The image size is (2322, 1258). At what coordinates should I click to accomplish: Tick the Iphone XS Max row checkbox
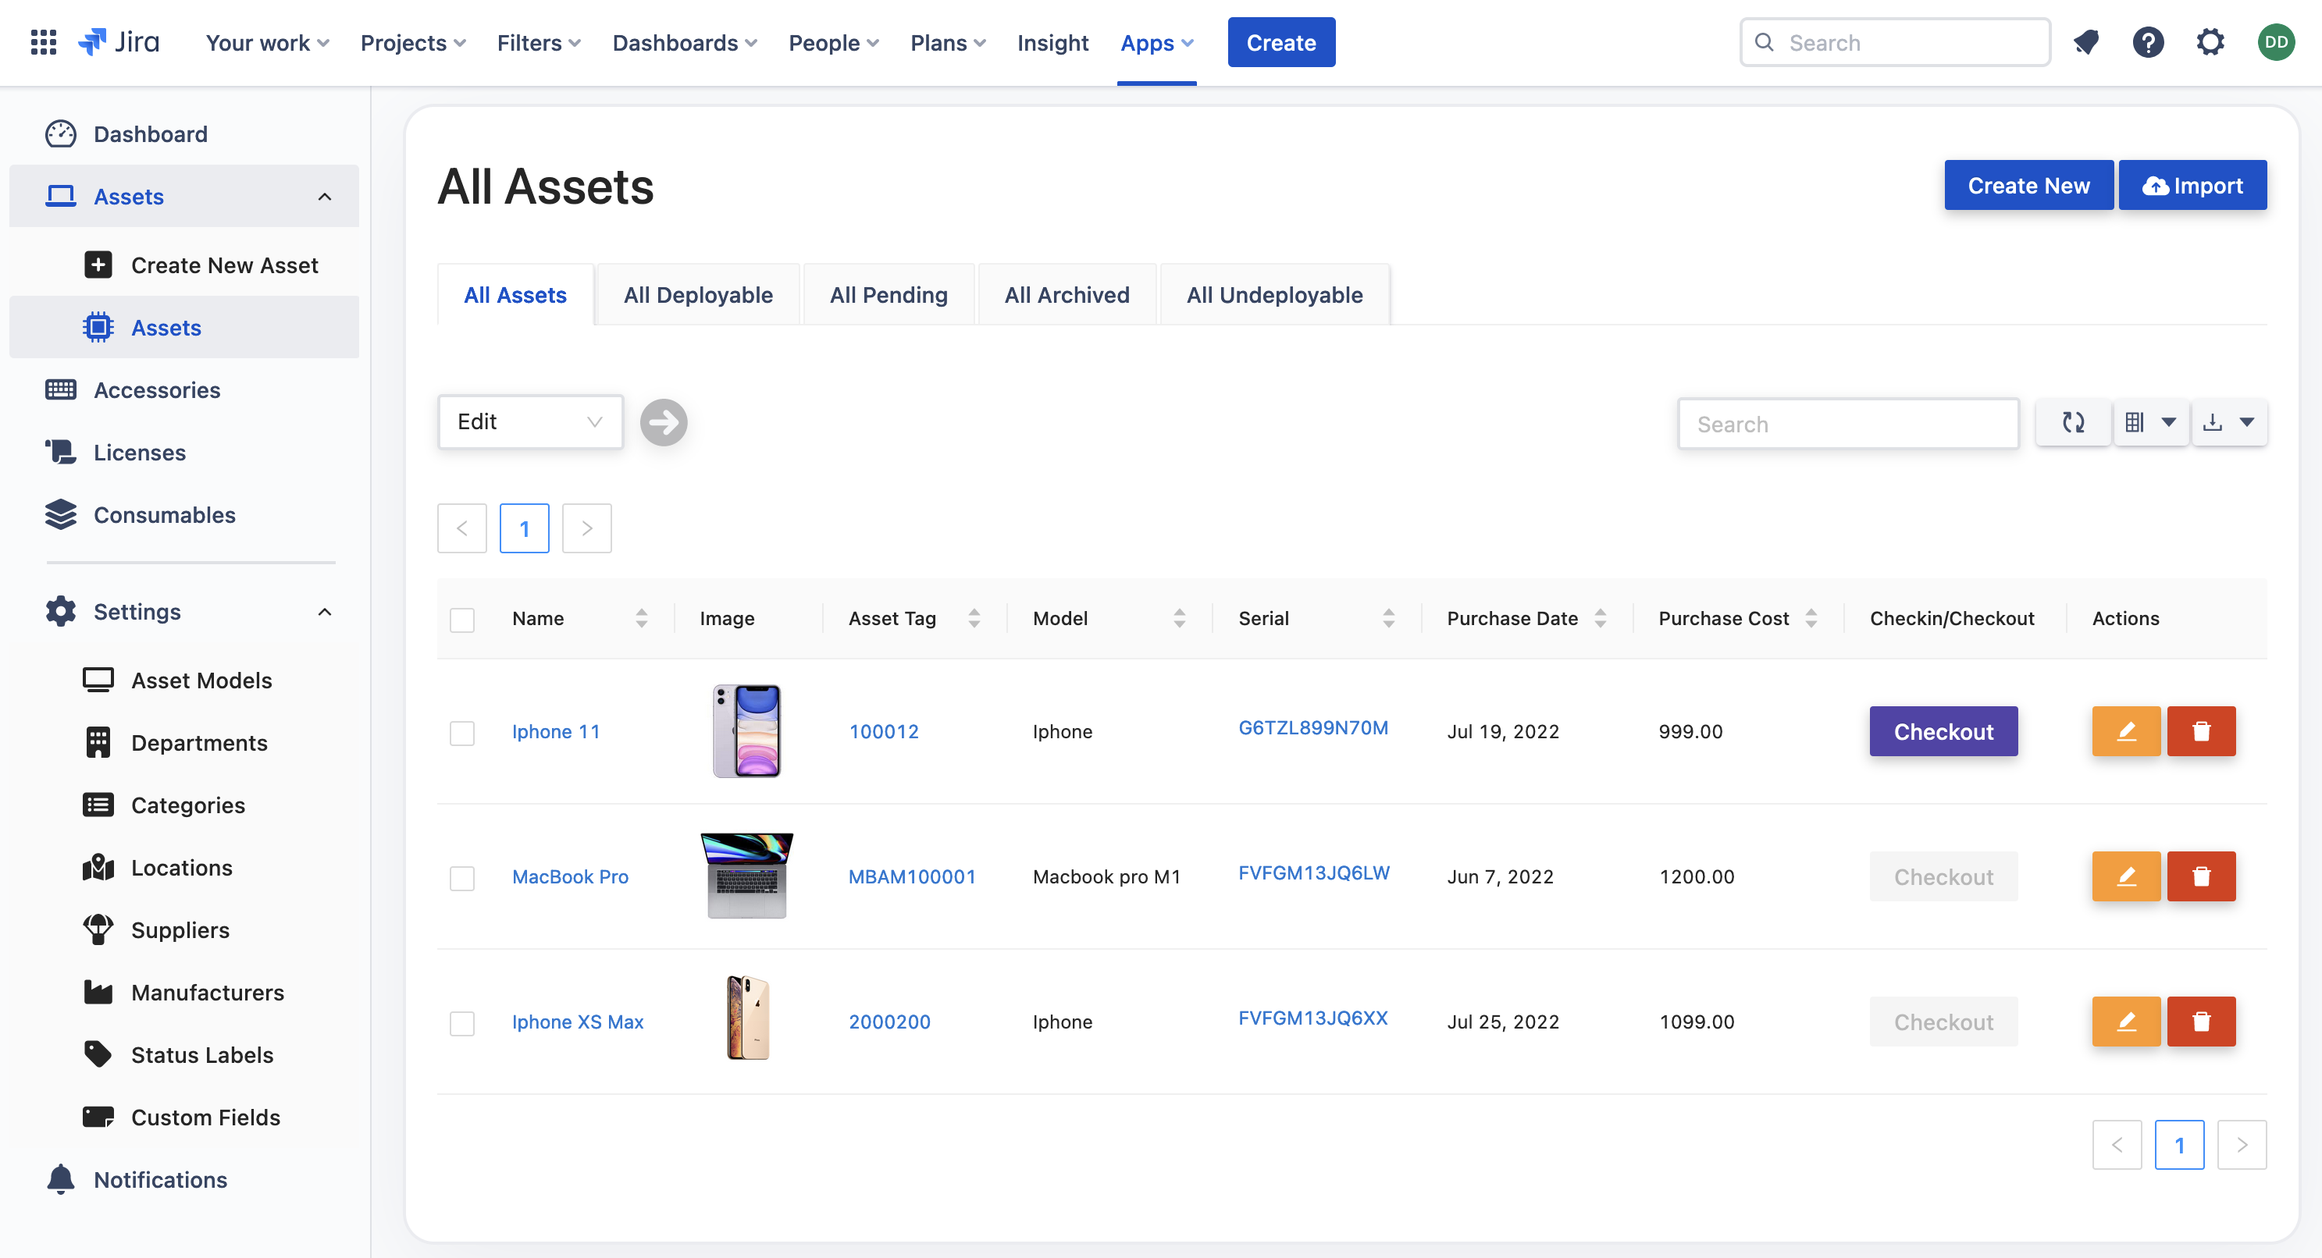tap(462, 1023)
